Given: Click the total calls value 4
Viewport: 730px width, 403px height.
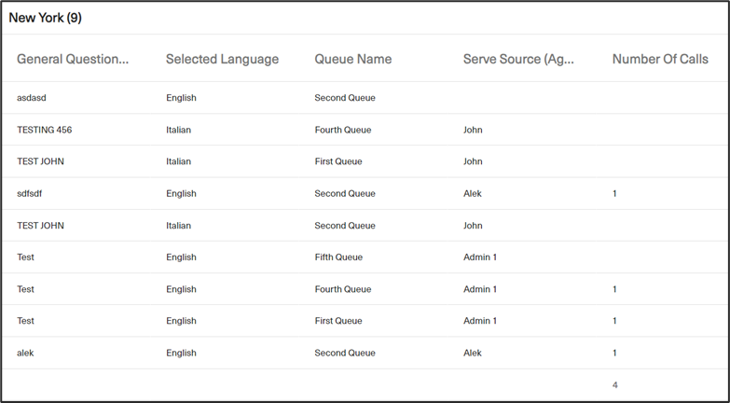Looking at the screenshot, I should (x=615, y=385).
